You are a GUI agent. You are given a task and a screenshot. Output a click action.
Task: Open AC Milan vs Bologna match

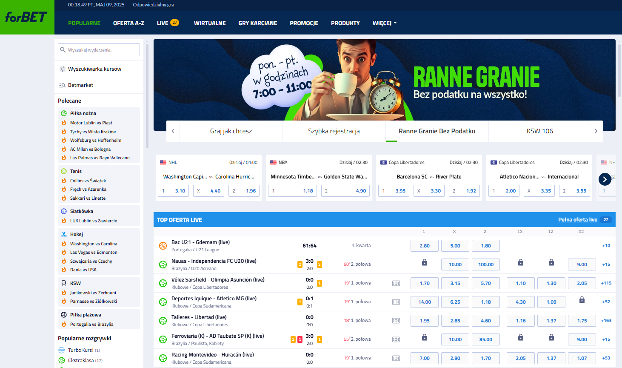(x=90, y=149)
